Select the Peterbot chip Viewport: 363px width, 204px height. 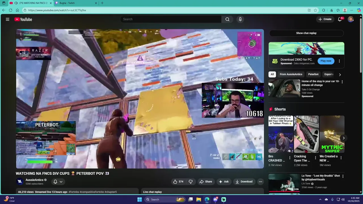click(x=313, y=74)
